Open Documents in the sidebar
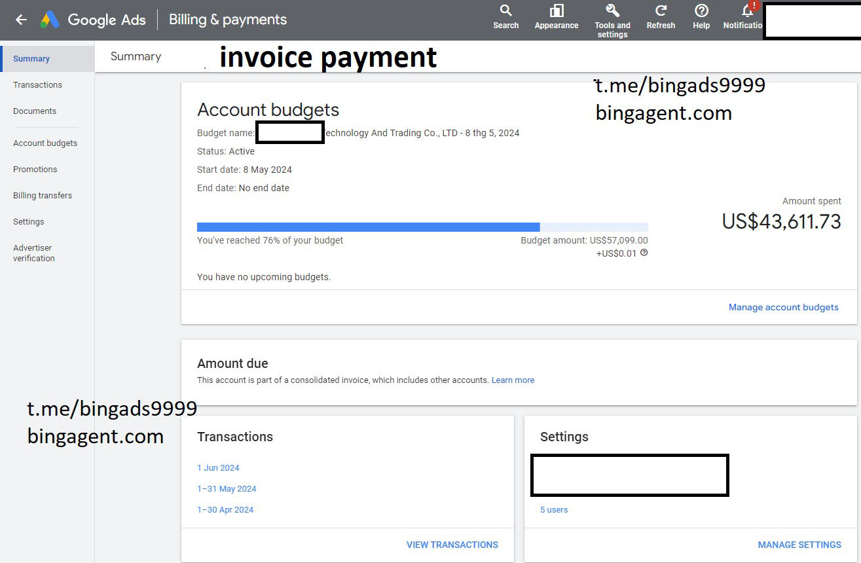Viewport: 861px width, 563px height. (x=35, y=111)
